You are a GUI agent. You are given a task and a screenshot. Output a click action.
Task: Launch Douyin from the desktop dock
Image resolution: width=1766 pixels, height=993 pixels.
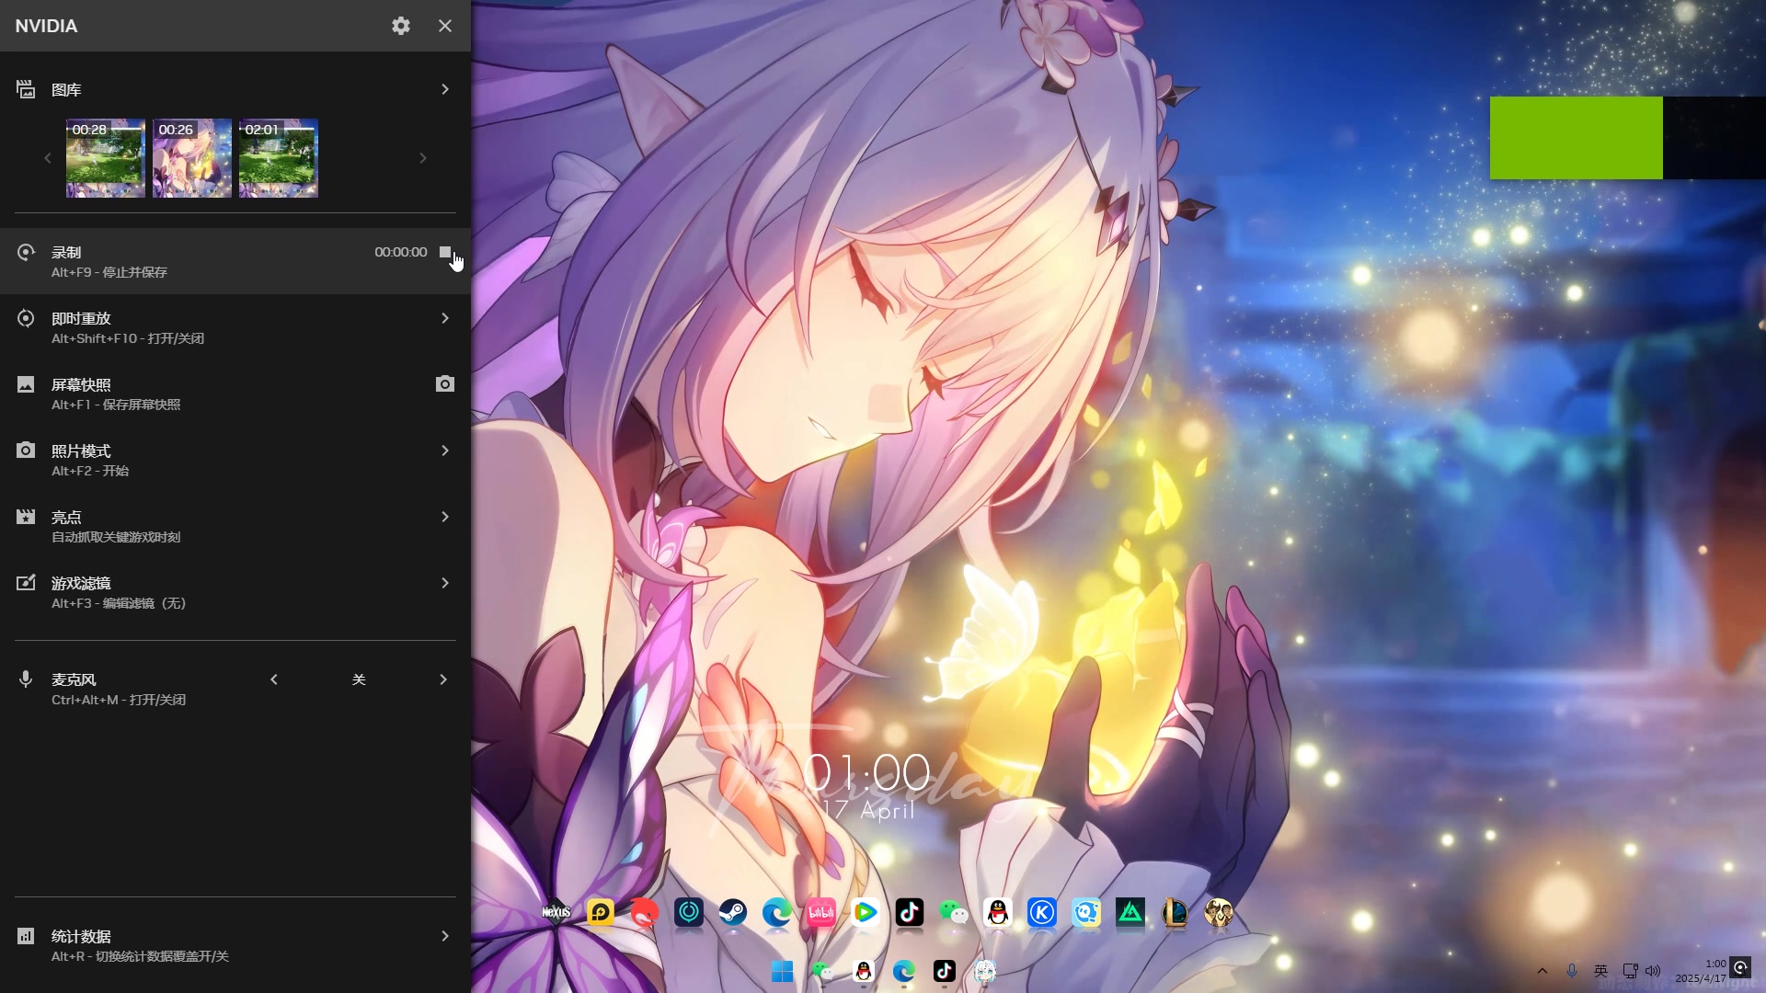point(910,912)
